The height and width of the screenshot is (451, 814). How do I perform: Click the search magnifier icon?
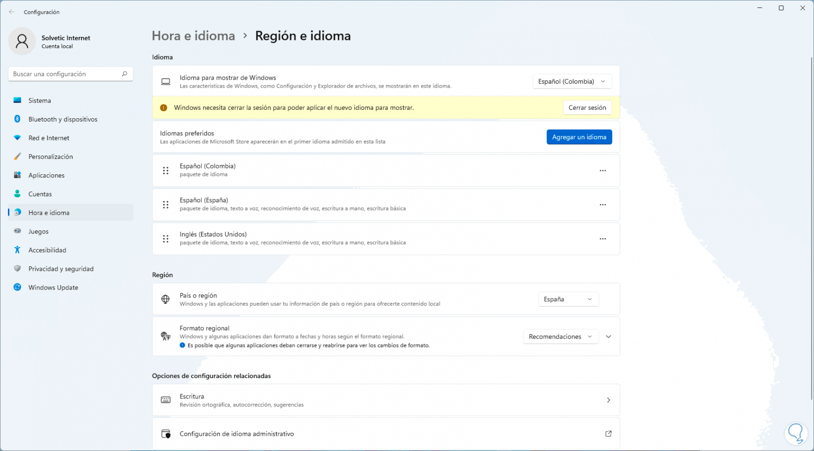pos(124,74)
